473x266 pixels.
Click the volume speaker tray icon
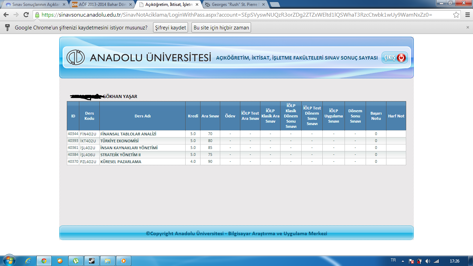428,261
